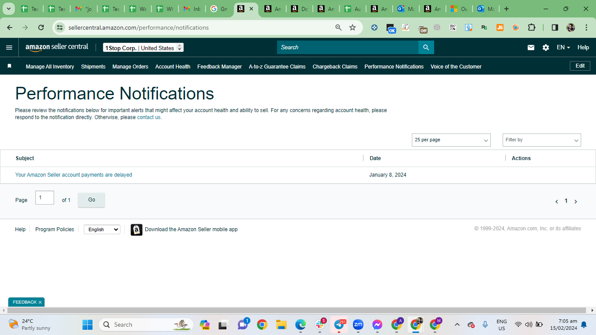Click the search magnifier button in Seller Central
This screenshot has width=596, height=335.
(426, 48)
